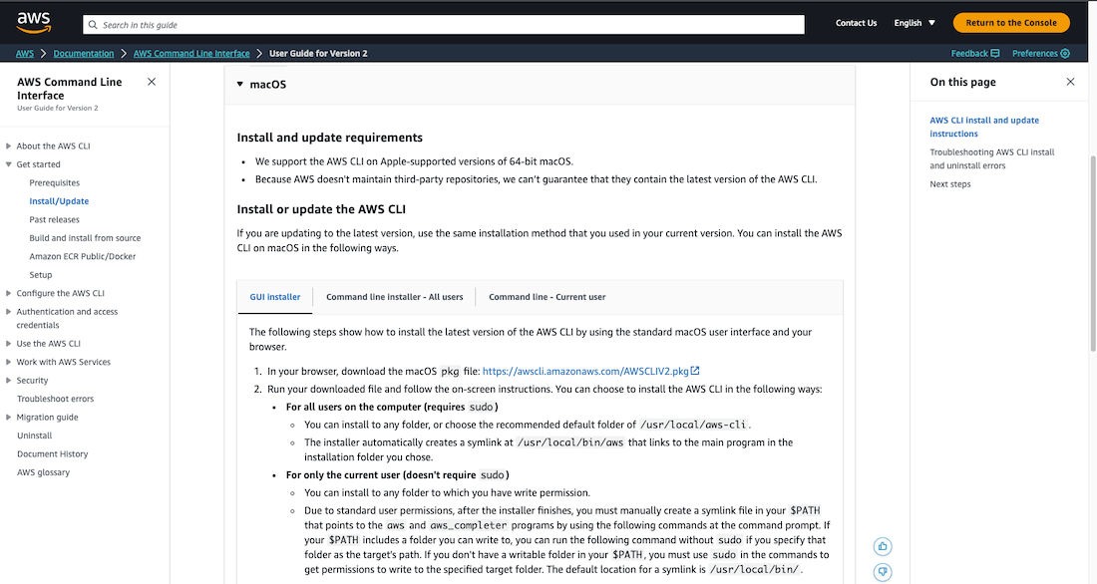1097x584 pixels.
Task: Expand About the AWS CLI tree item
Action: (9, 146)
